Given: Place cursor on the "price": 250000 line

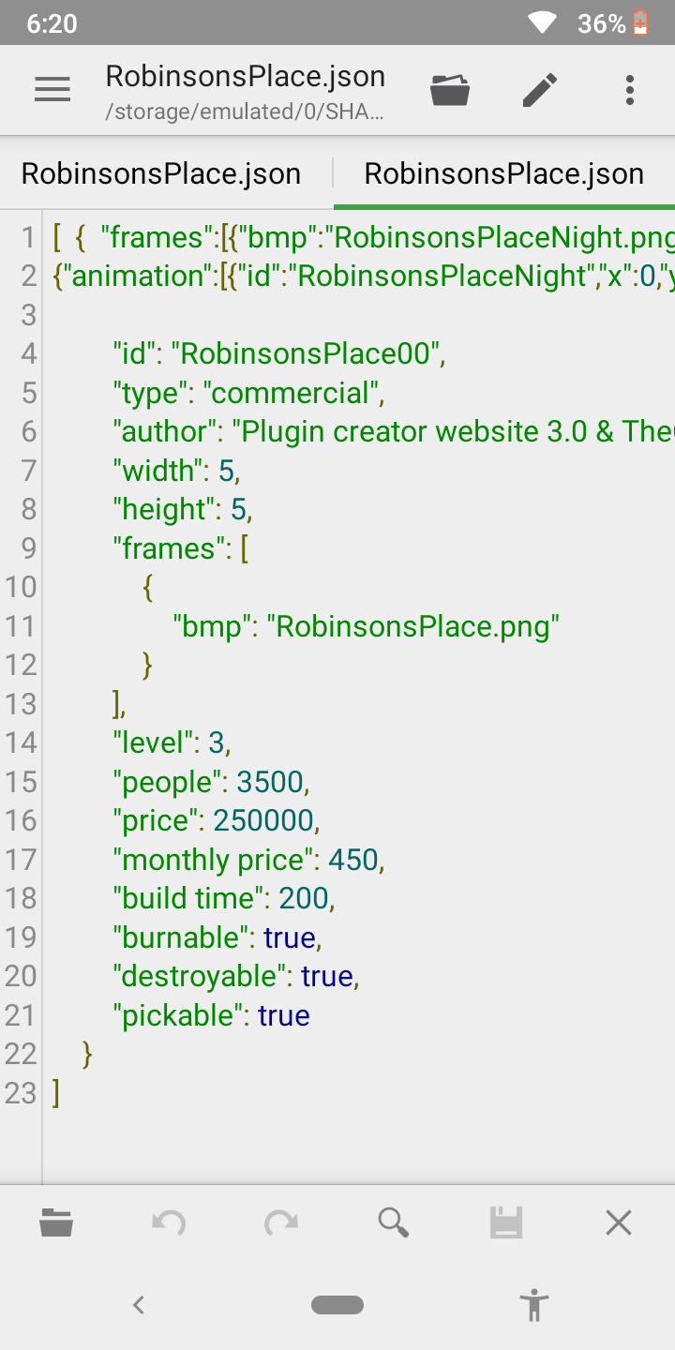Looking at the screenshot, I should click(217, 821).
